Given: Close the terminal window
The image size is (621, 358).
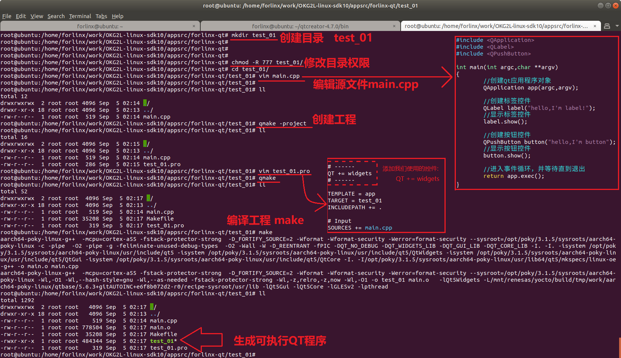Looking at the screenshot, I should [x=616, y=5].
